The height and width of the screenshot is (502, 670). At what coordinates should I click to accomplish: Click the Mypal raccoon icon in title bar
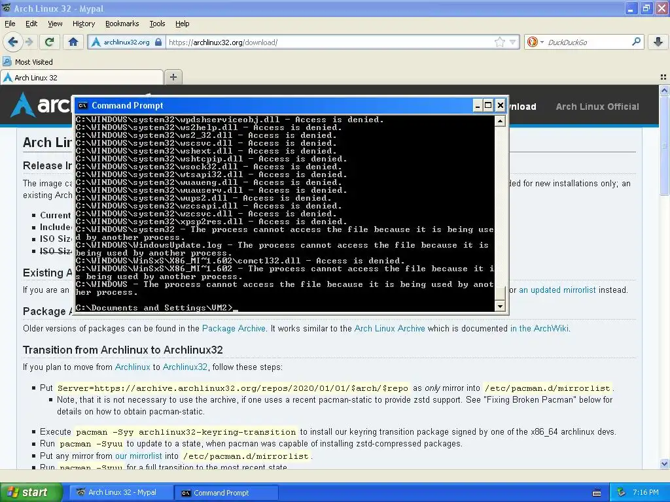[x=6, y=8]
